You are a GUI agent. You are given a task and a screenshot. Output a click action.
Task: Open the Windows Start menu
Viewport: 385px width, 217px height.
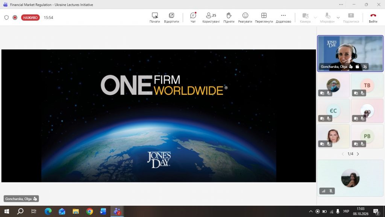[x=7, y=211]
